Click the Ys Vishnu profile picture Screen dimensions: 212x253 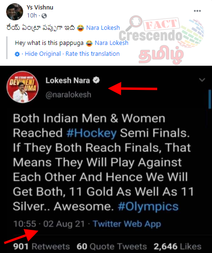[15, 12]
